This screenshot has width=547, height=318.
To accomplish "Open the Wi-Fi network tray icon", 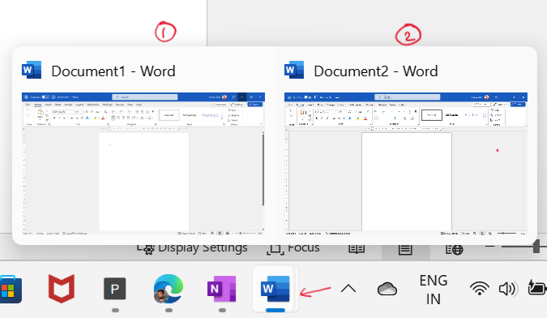I will (479, 289).
